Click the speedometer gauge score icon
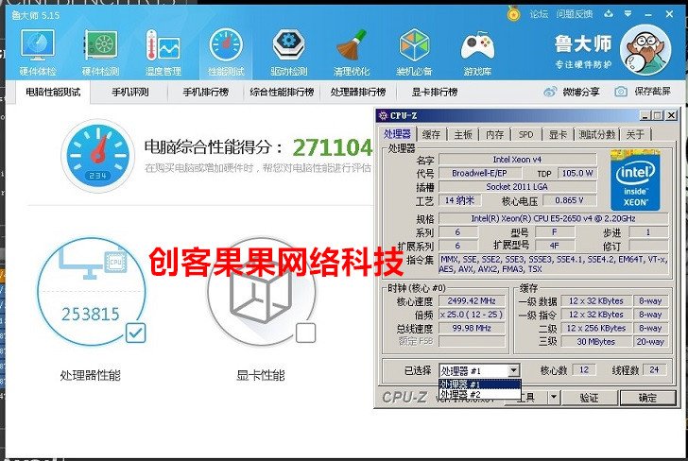 pyautogui.click(x=98, y=156)
